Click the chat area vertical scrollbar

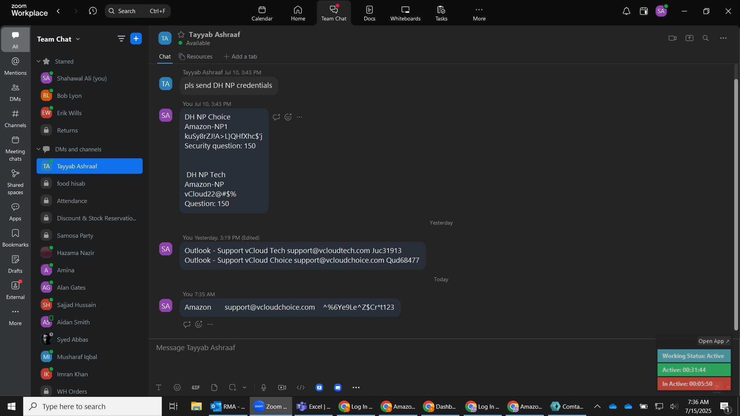pyautogui.click(x=736, y=204)
